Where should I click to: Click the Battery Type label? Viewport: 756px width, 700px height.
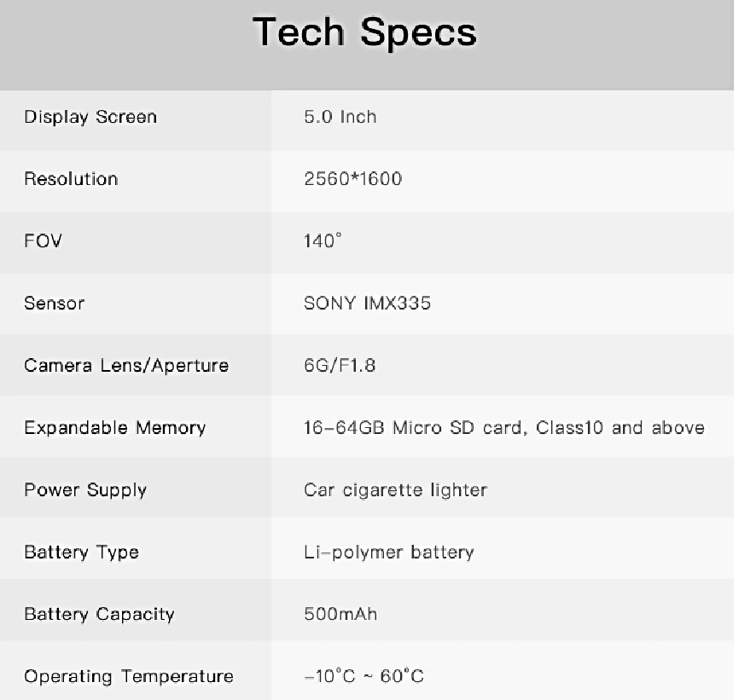pyautogui.click(x=81, y=552)
